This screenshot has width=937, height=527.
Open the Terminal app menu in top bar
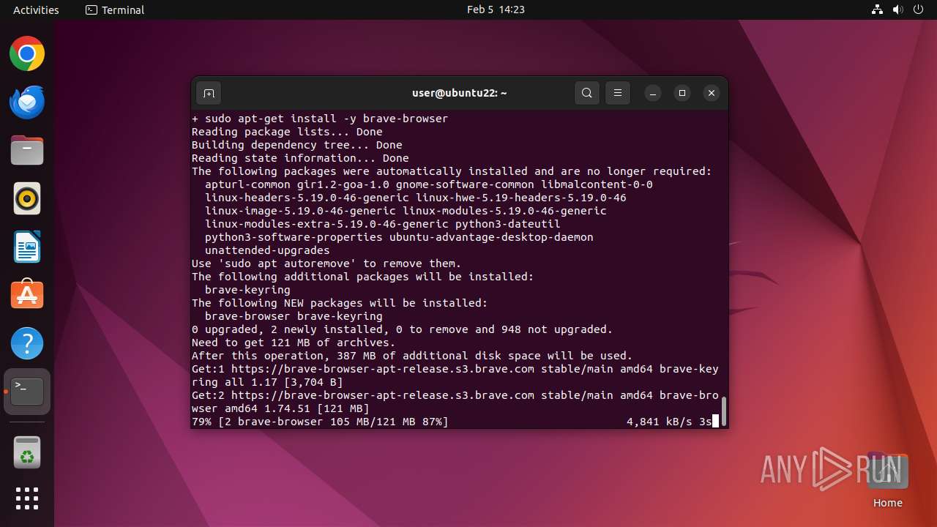115,10
